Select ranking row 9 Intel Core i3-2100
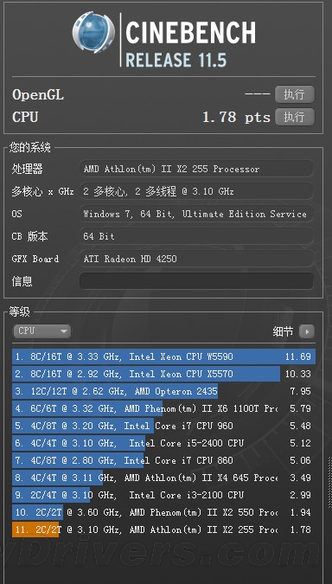This screenshot has height=584, width=332. coord(163,495)
